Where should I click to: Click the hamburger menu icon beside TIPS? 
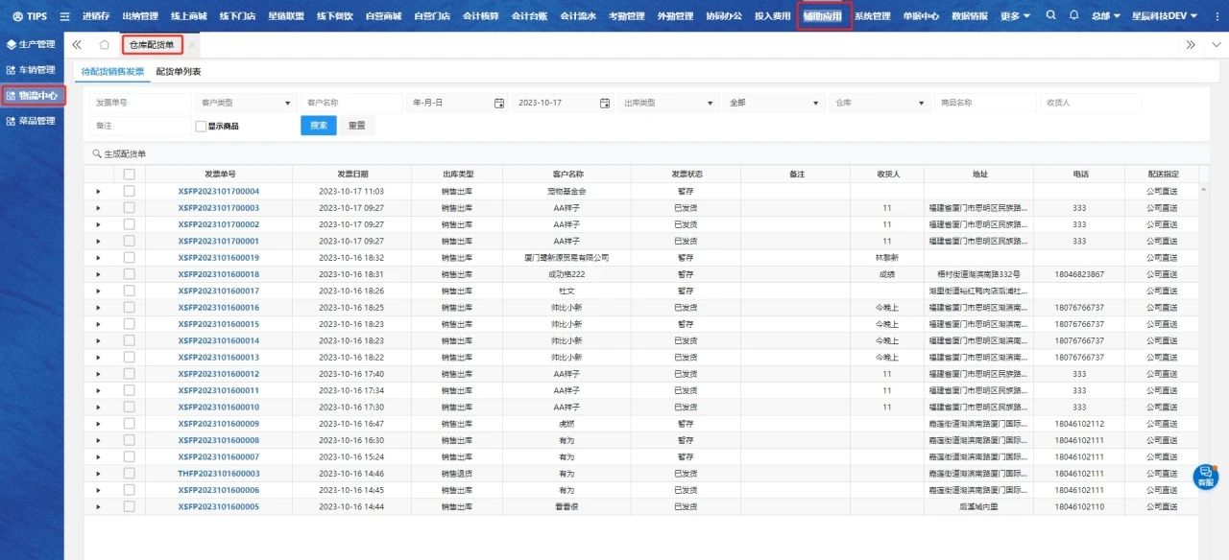click(64, 16)
